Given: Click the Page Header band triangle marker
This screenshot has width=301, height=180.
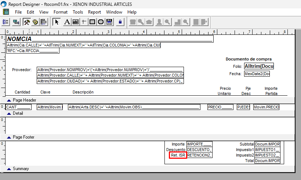Looking at the screenshot, I should click(x=9, y=100).
